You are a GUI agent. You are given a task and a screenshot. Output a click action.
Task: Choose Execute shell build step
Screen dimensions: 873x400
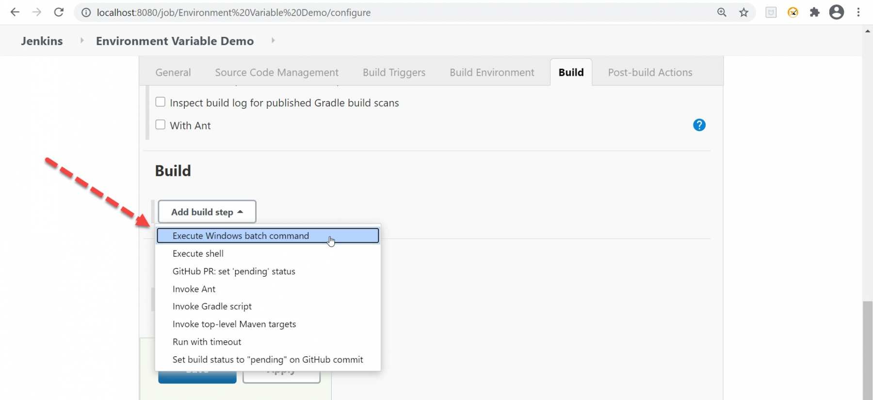point(268,253)
